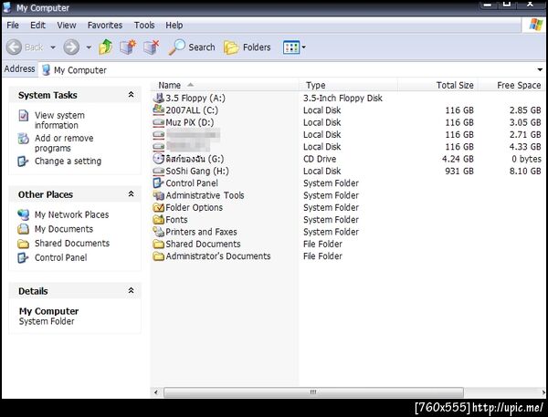Click the Add or remove programs icon

(24, 139)
